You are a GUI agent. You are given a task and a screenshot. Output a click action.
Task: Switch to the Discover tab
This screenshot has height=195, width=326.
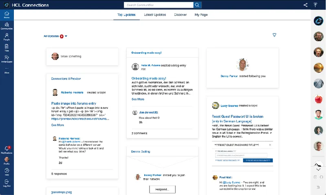pos(180,15)
